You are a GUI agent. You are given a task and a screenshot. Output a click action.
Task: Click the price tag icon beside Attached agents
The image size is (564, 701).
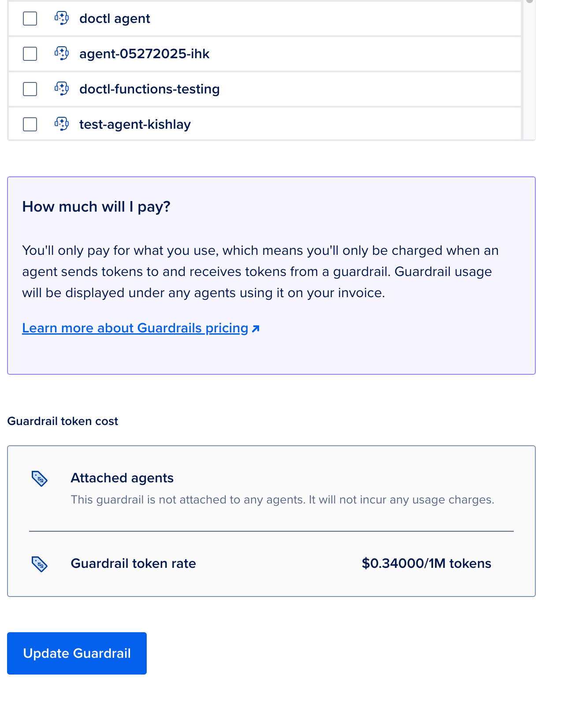point(40,479)
